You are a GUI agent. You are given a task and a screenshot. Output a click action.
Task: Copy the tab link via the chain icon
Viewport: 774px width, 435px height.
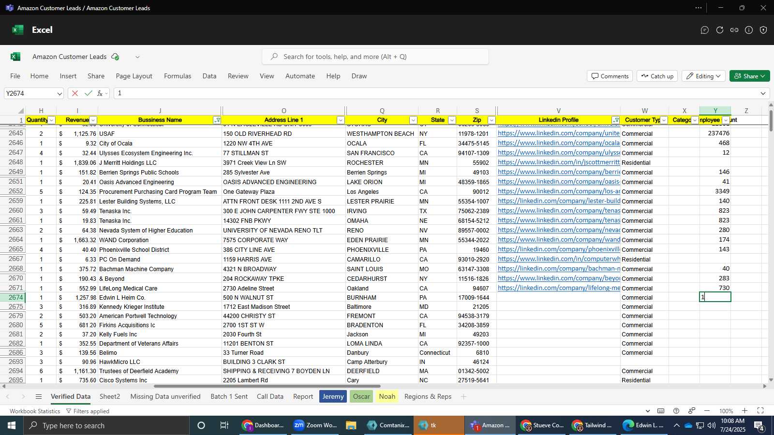tap(734, 30)
